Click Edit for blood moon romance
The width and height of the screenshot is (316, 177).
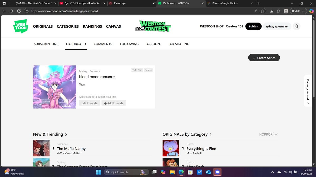134,70
